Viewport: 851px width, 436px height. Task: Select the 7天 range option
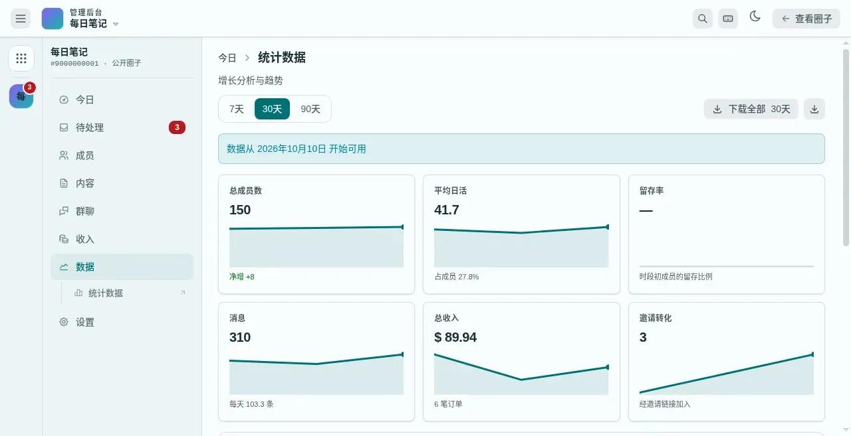[237, 109]
